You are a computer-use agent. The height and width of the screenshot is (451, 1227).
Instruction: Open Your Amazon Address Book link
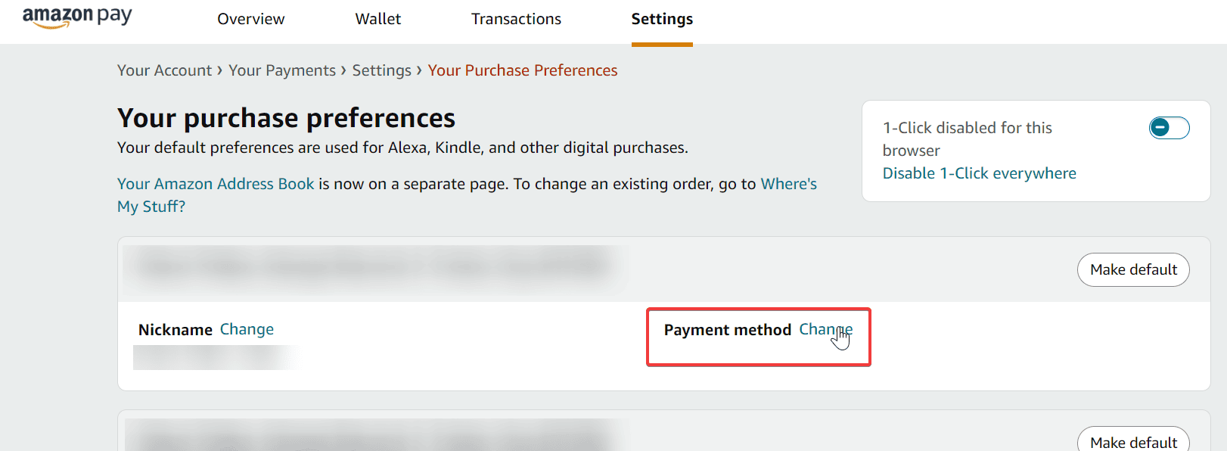(215, 183)
